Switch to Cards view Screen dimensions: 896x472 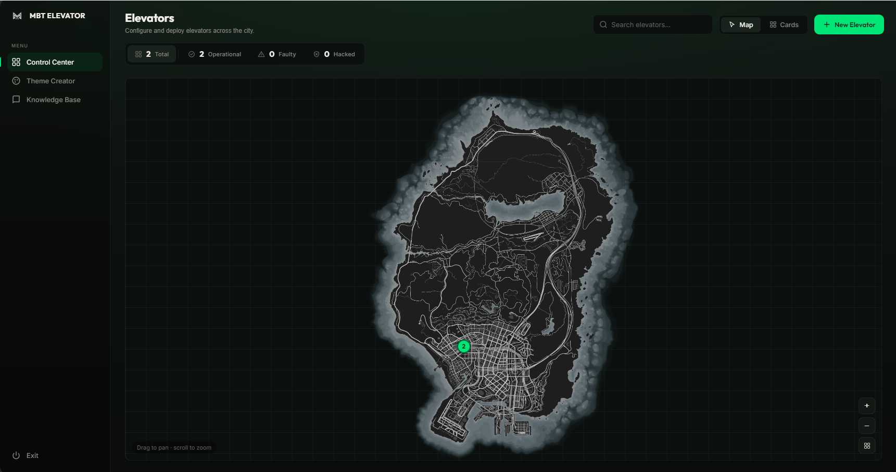pyautogui.click(x=784, y=24)
